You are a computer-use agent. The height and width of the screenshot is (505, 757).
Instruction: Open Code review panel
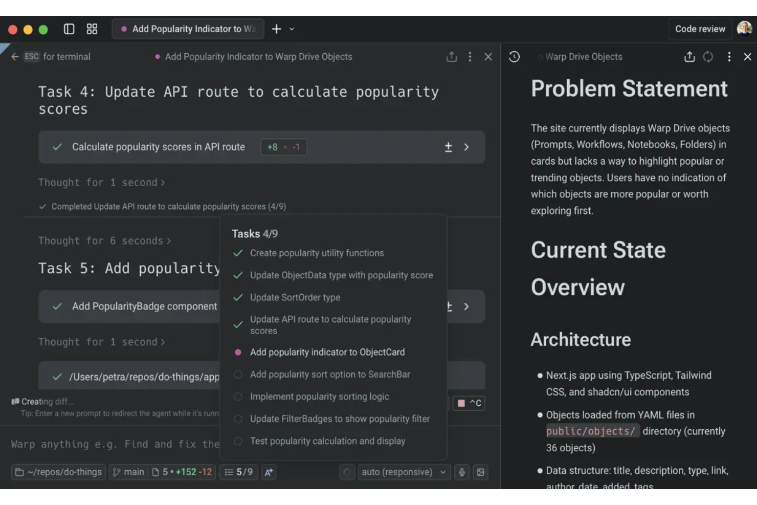coord(700,29)
